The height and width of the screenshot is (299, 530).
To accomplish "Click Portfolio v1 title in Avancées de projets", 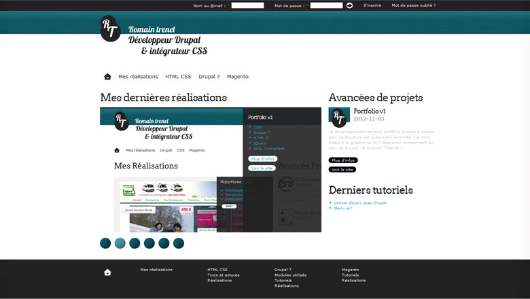I will pos(370,111).
